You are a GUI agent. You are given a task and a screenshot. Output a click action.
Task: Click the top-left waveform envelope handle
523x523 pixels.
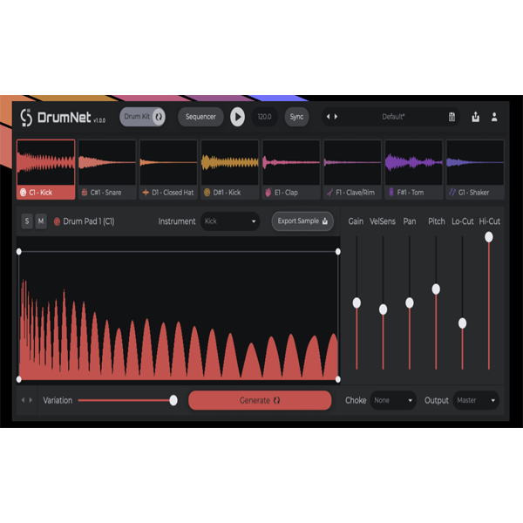tap(19, 252)
